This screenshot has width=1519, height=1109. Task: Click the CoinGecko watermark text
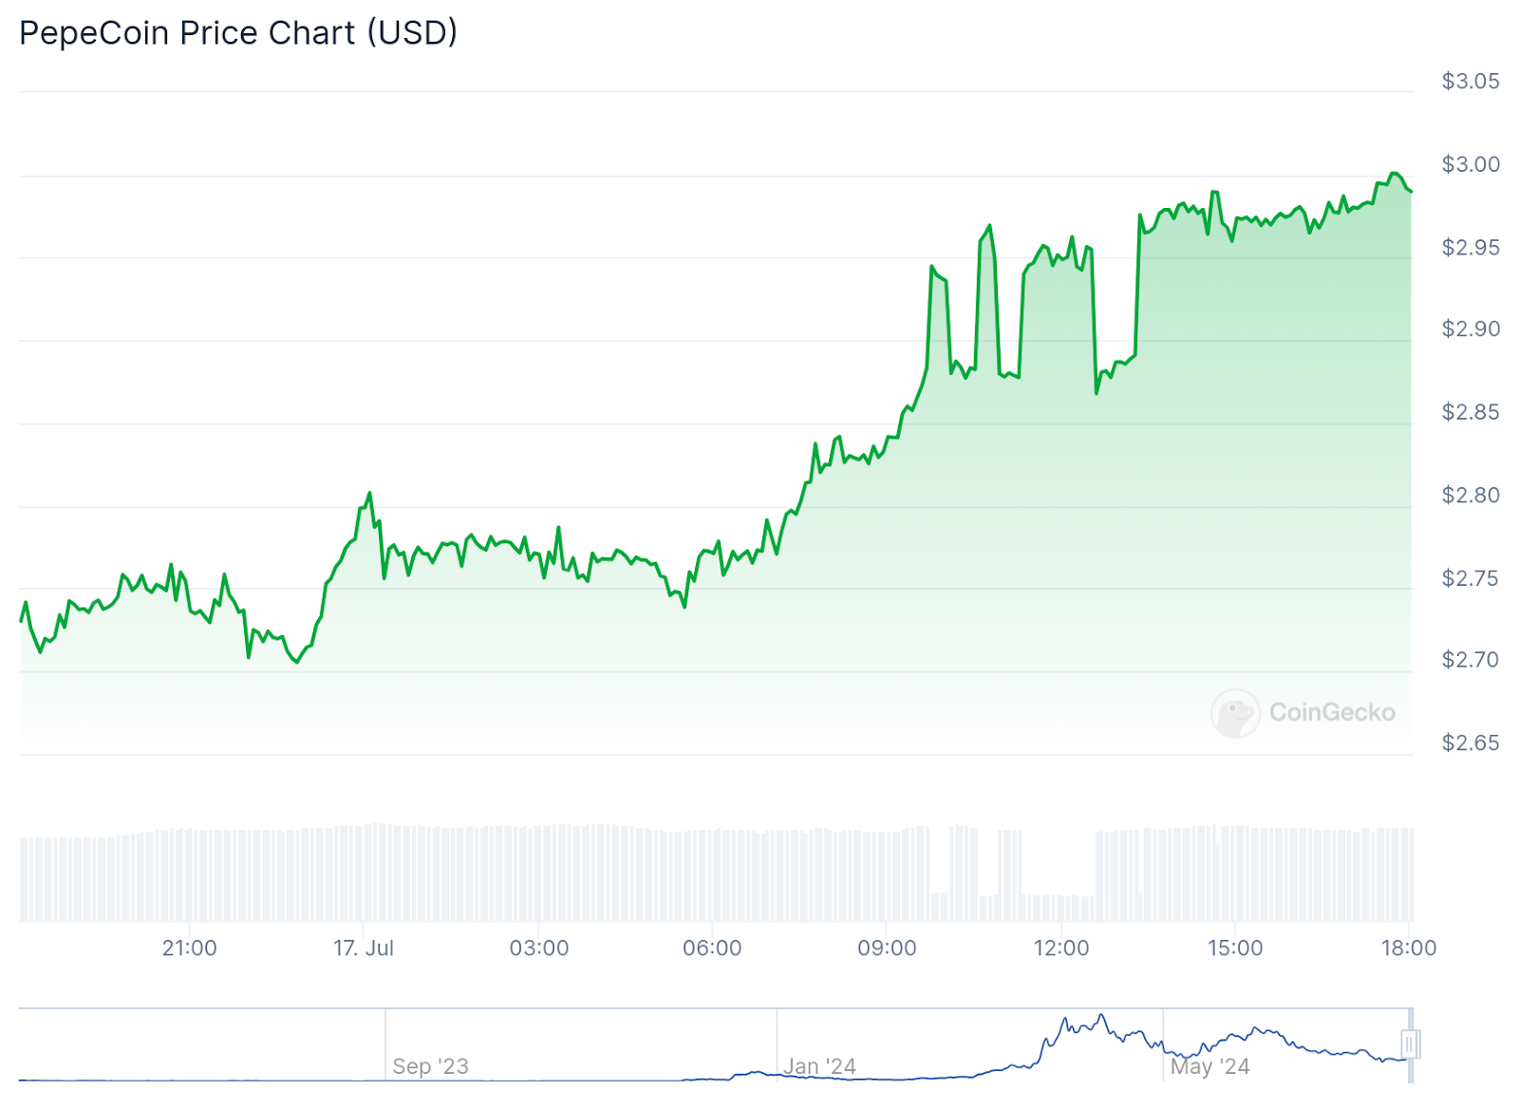[1332, 712]
